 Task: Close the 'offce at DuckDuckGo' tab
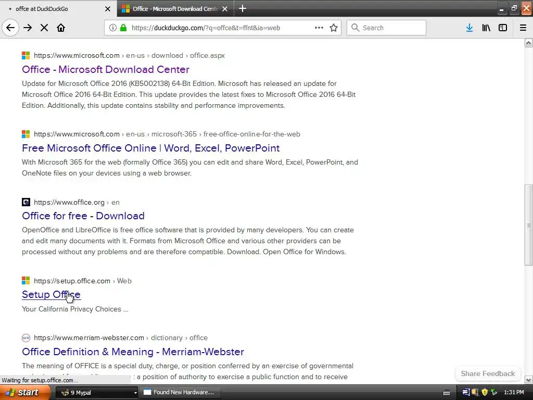107,9
